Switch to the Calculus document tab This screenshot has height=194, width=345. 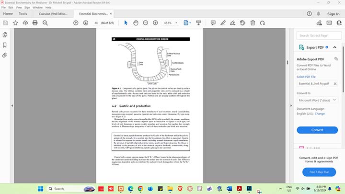[52, 14]
